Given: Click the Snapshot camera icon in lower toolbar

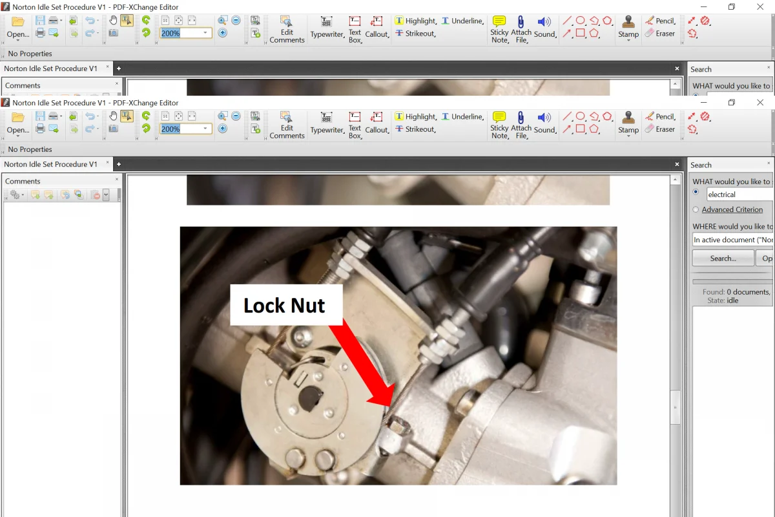Looking at the screenshot, I should point(113,129).
